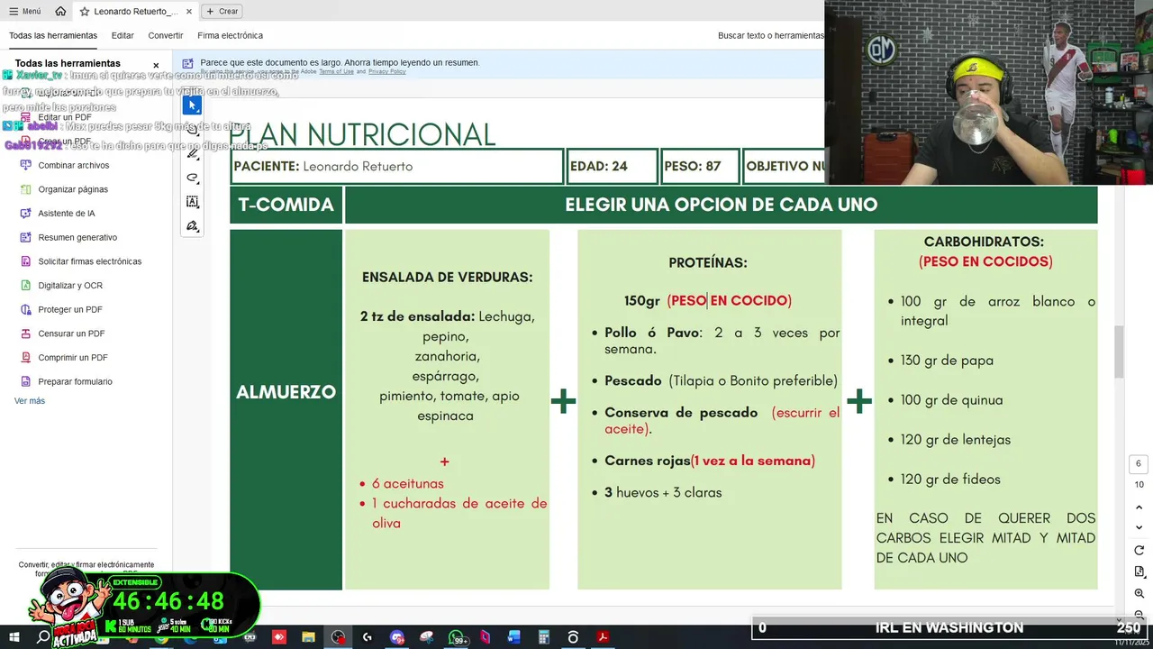Click the Digitalizar y OCR icon
Image resolution: width=1153 pixels, height=649 pixels.
tap(26, 286)
